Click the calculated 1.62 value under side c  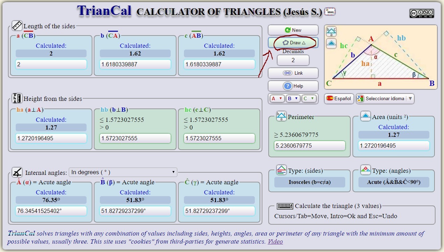[219, 53]
